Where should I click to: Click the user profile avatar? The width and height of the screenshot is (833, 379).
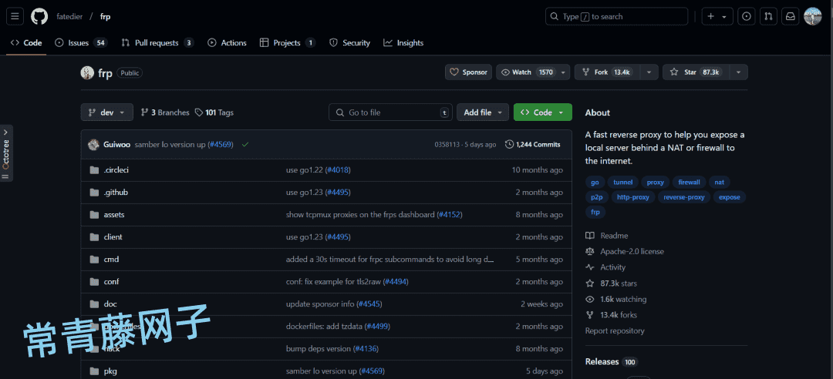[813, 16]
